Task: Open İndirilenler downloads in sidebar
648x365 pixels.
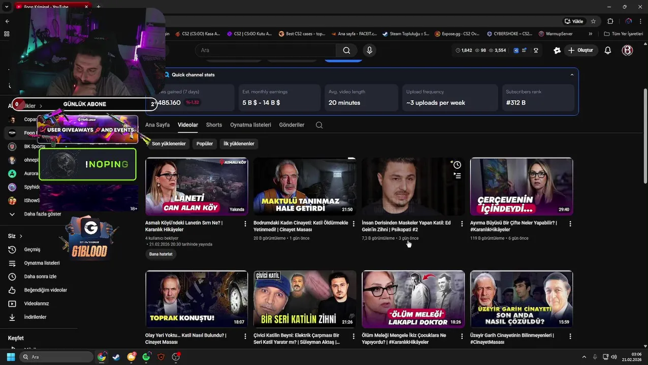Action: [35, 317]
